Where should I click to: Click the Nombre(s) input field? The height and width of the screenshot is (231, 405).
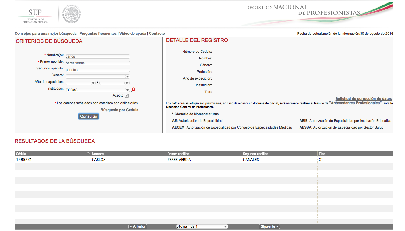click(98, 56)
